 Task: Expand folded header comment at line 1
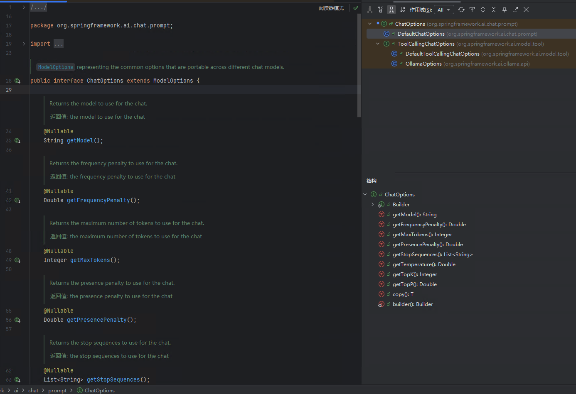pyautogui.click(x=24, y=7)
